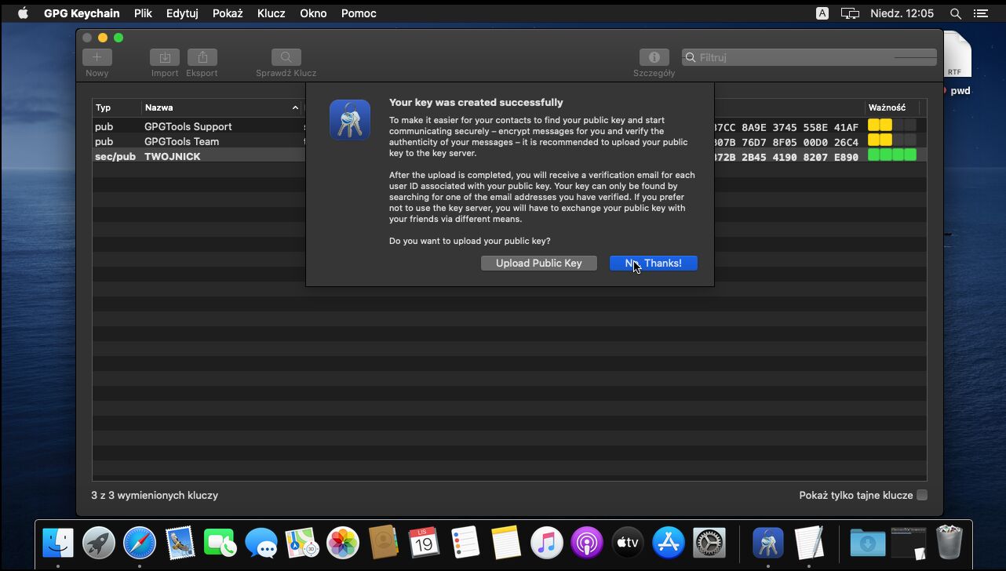The width and height of the screenshot is (1006, 571).
Task: Enable Pokaż tylko tajne klucze checkbox
Action: (x=922, y=495)
